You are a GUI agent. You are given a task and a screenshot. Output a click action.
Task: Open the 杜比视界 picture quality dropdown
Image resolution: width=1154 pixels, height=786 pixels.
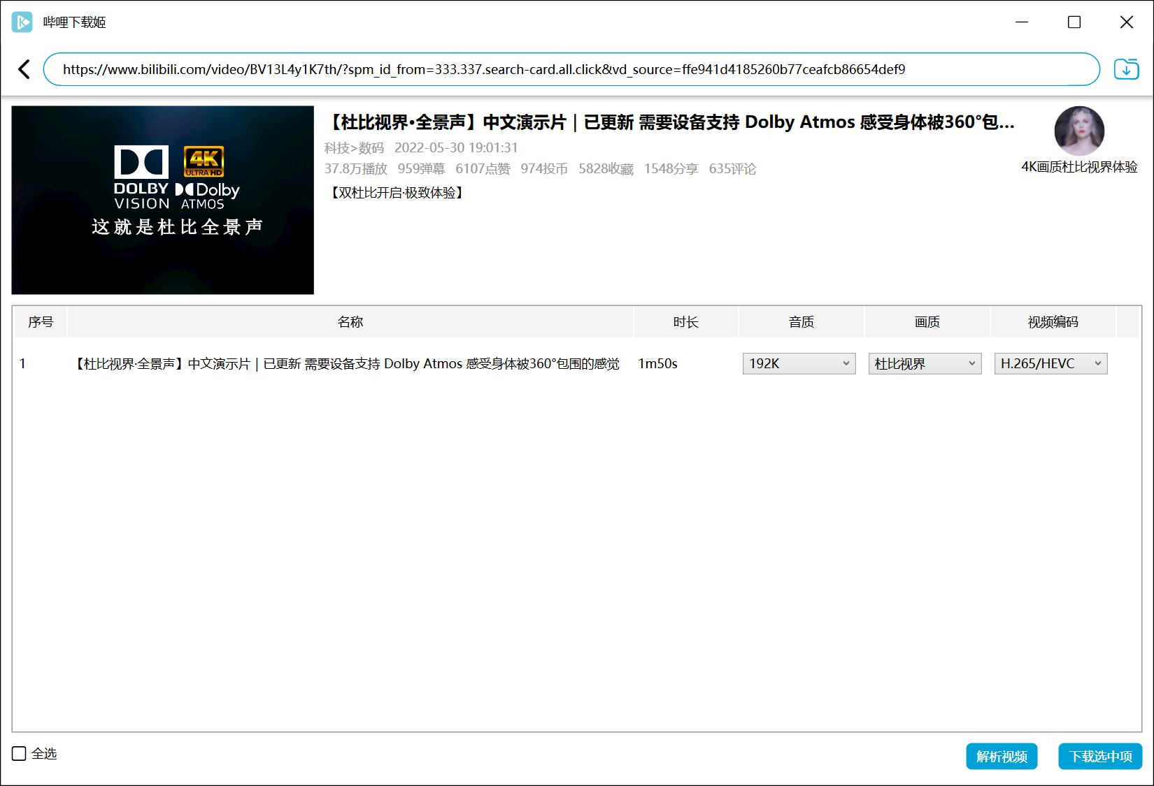pyautogui.click(x=925, y=363)
